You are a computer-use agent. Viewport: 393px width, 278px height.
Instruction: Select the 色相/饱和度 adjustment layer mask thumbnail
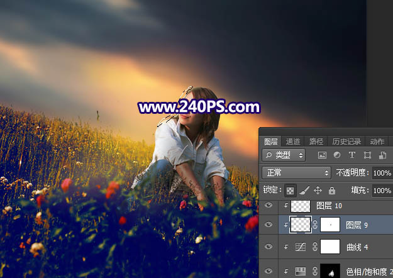(x=330, y=270)
